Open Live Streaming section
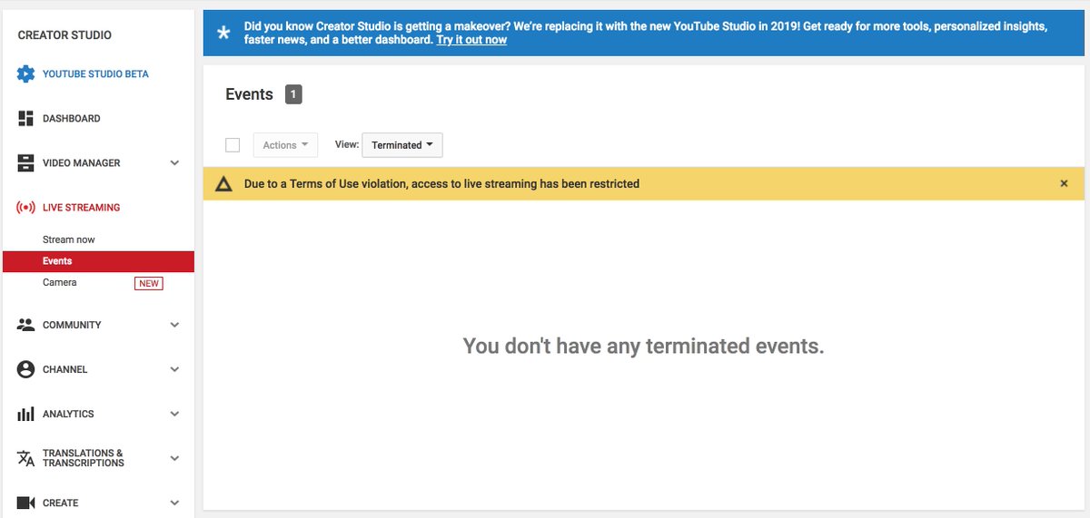Image resolution: width=1090 pixels, height=518 pixels. (x=81, y=208)
